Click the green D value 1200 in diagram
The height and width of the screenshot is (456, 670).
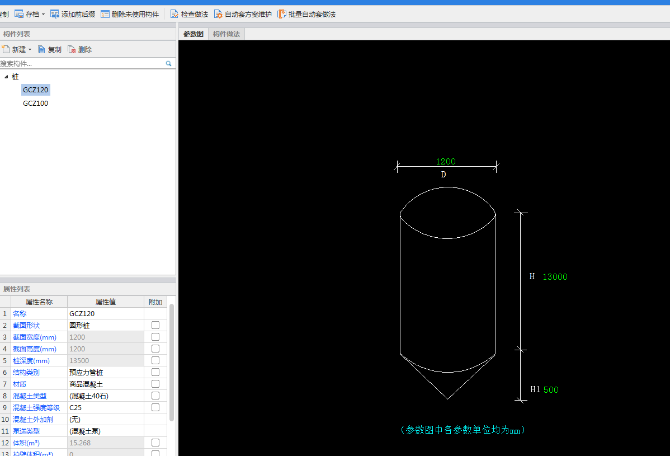coord(446,162)
